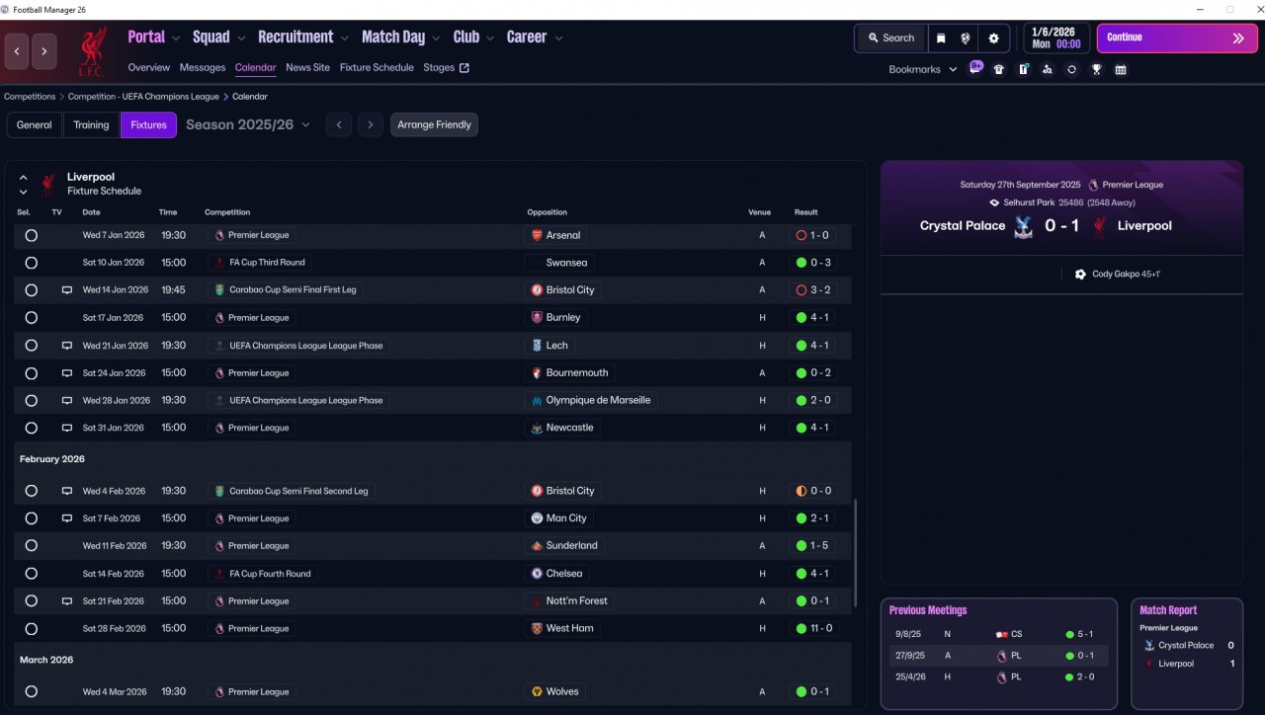Image resolution: width=1265 pixels, height=715 pixels.
Task: Click the Man City club badge
Action: (x=537, y=518)
